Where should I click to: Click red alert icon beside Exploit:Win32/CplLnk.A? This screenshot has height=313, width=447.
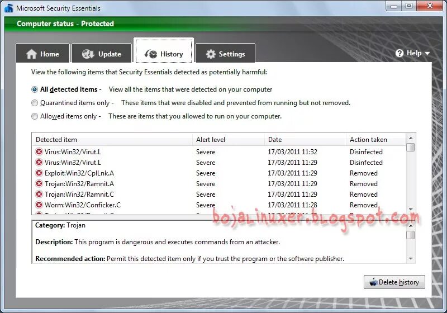coord(39,173)
